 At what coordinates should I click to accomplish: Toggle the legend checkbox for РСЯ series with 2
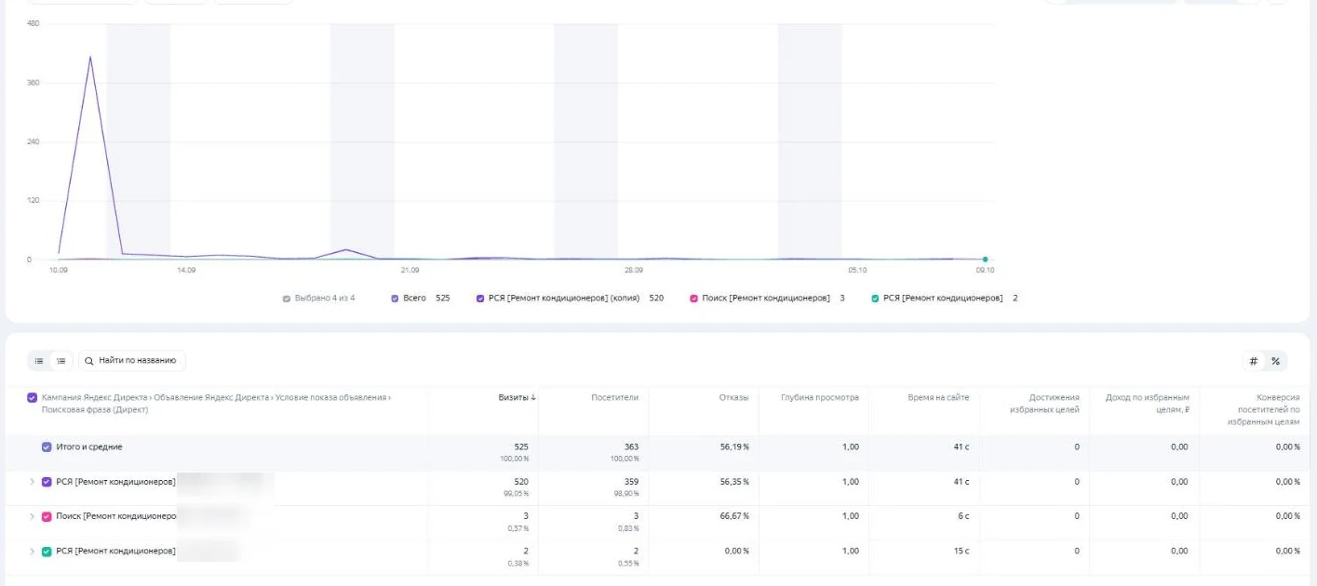click(x=875, y=299)
